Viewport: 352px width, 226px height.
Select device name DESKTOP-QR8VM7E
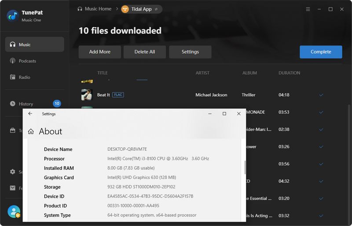pos(127,149)
